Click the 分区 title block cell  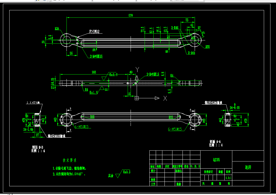click(x=167, y=166)
